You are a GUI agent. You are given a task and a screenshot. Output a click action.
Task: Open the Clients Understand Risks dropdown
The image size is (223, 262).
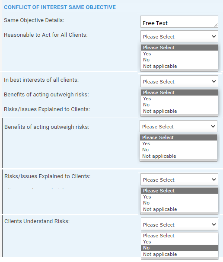point(179,224)
